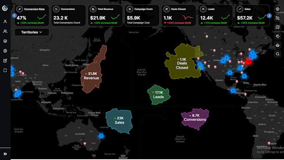Open the map search magnifier icon
Viewport: 284px width, 160px height.
click(x=277, y=54)
